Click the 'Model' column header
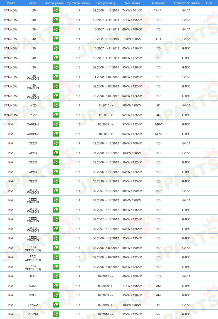Image resolution: width=218 pixels, height=319 pixels. point(33,3)
